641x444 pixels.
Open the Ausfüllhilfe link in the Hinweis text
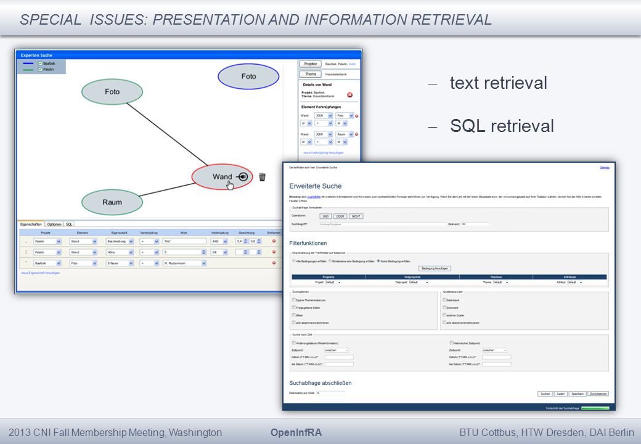click(314, 197)
